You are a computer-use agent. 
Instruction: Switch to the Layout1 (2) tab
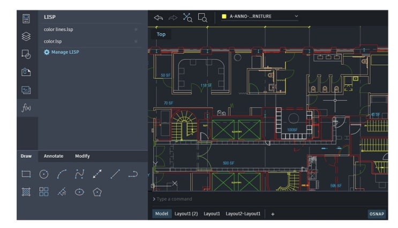(x=186, y=214)
